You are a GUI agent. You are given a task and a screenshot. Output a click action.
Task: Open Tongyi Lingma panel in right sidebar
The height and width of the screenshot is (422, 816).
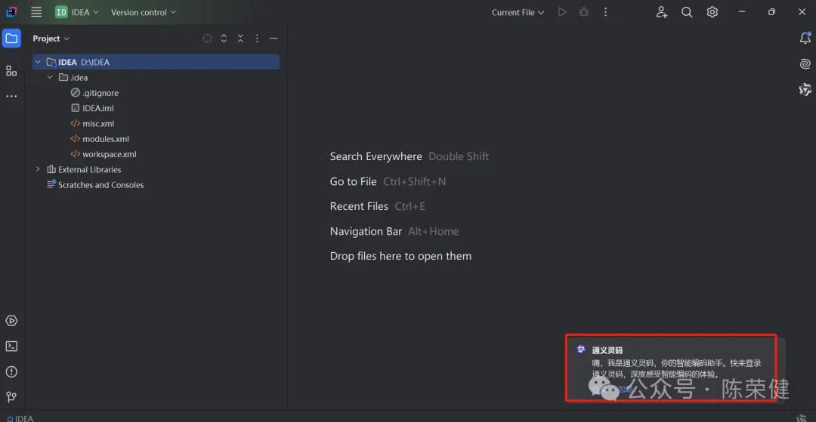(805, 89)
